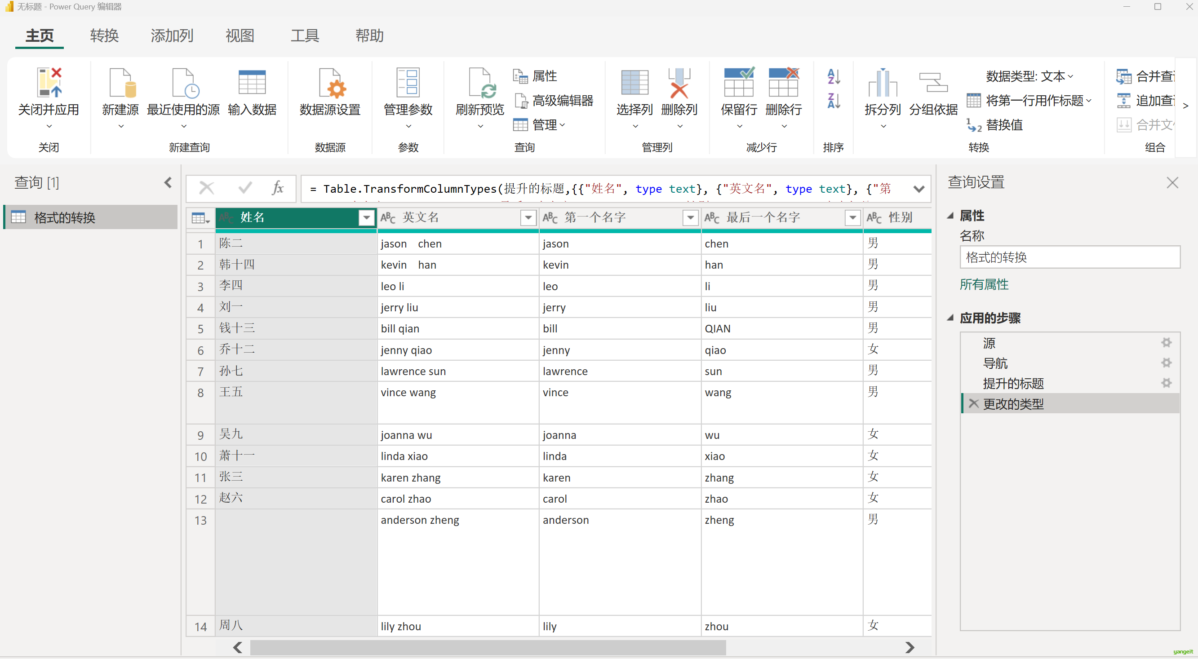
Task: Click the 所有属性 link
Action: (x=984, y=285)
